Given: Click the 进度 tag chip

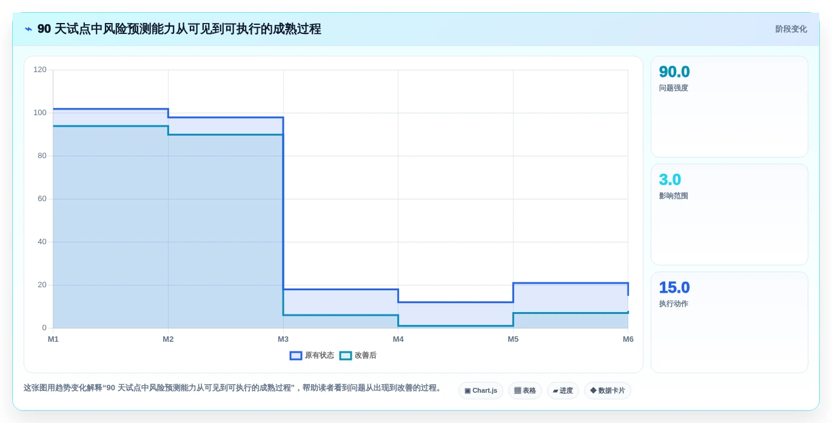Looking at the screenshot, I should click(563, 391).
